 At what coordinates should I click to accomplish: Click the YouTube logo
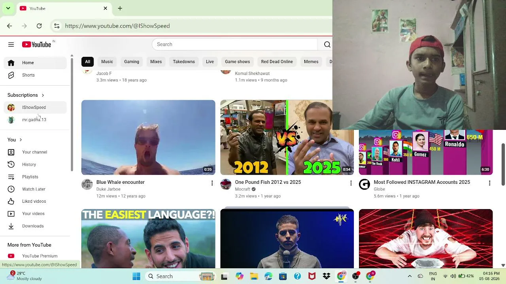36,45
